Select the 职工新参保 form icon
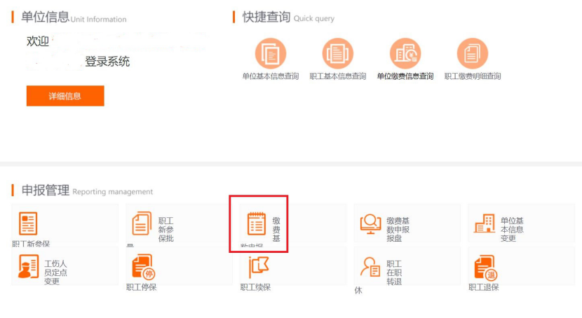 [28, 223]
